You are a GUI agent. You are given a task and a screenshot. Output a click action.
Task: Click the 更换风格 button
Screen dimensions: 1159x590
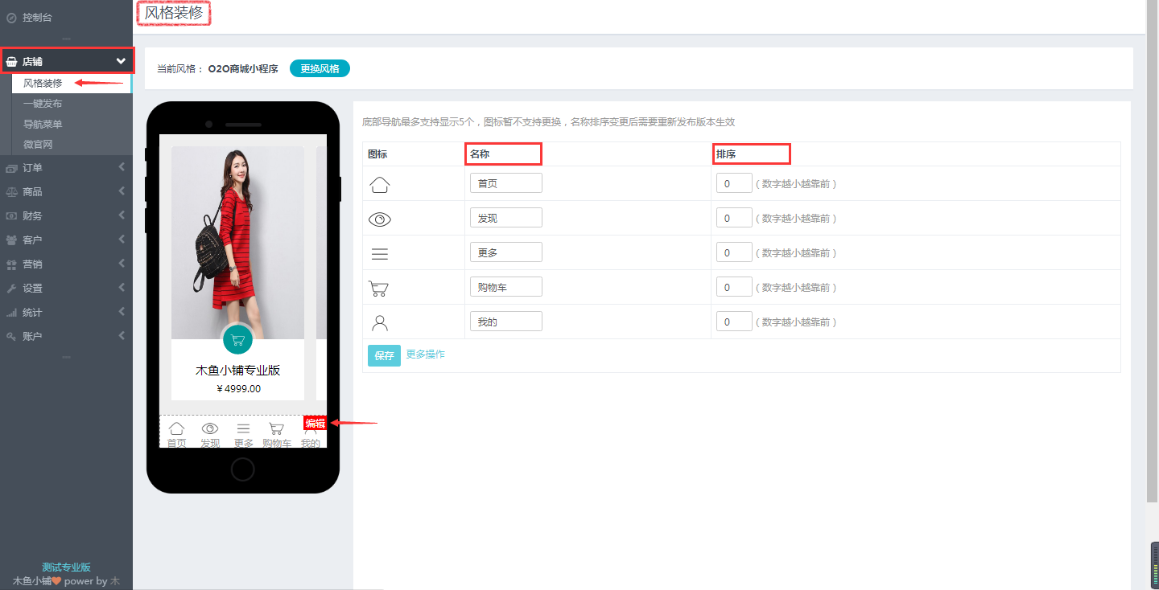click(x=320, y=68)
